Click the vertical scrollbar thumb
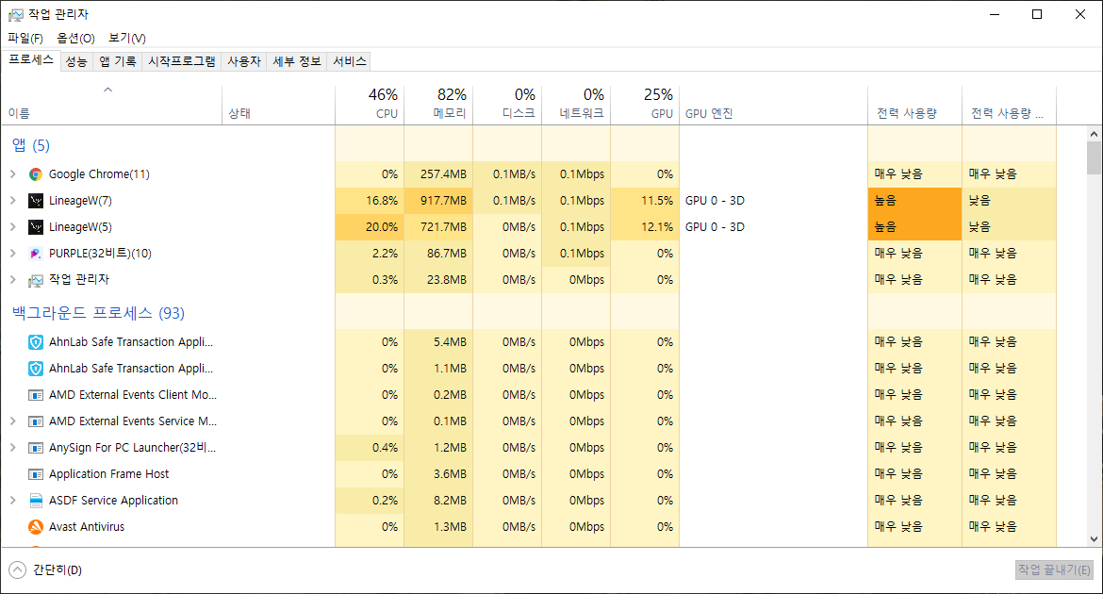The height and width of the screenshot is (594, 1103). pos(1094,157)
